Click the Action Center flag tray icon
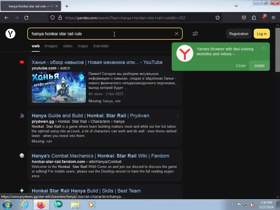This screenshot has width=280, height=210. click(239, 205)
